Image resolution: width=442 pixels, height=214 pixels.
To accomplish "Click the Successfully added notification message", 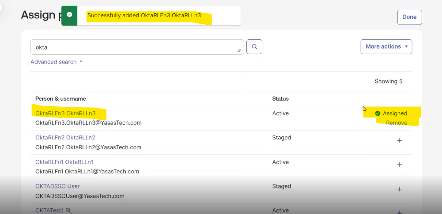I will 144,15.
